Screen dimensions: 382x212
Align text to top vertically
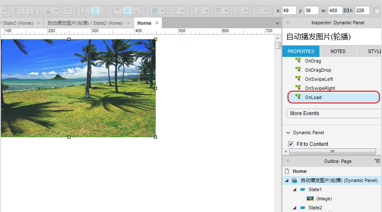point(117,10)
